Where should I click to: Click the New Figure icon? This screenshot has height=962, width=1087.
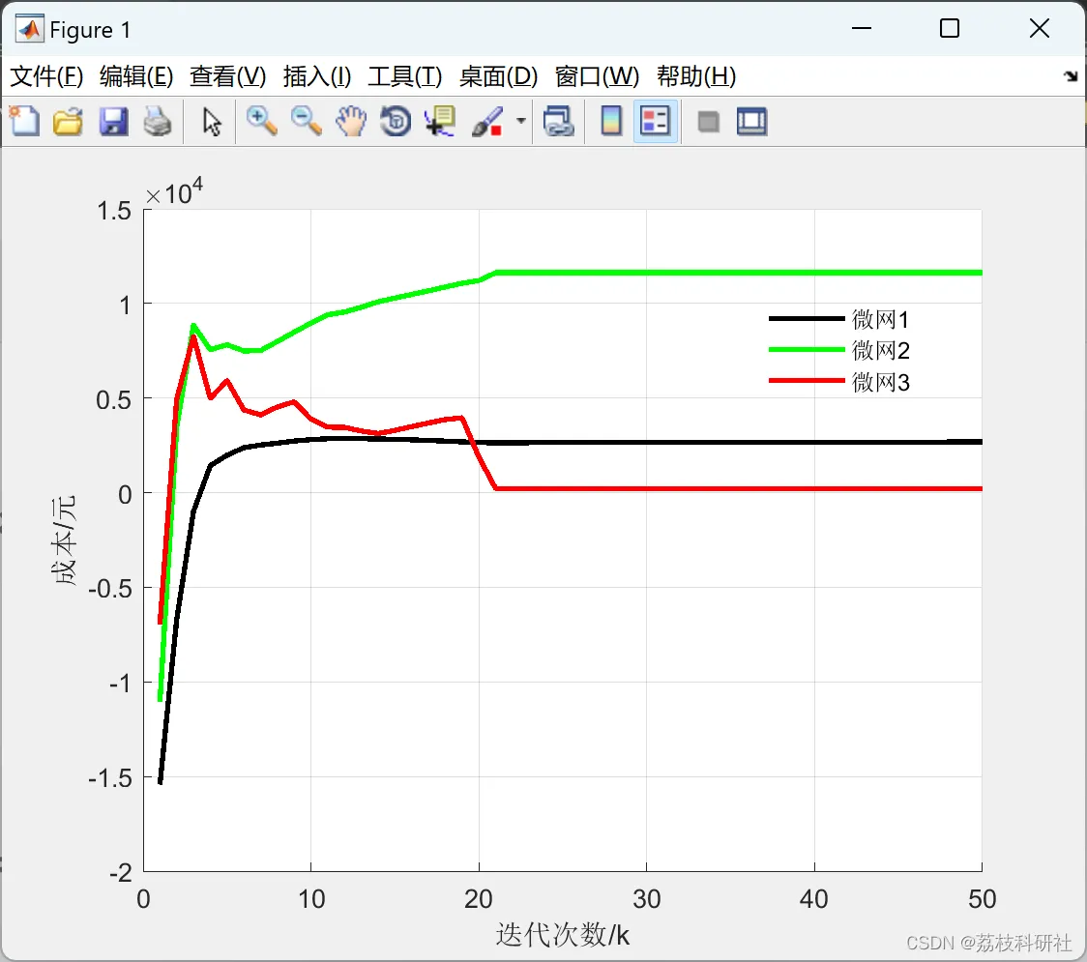pyautogui.click(x=25, y=121)
